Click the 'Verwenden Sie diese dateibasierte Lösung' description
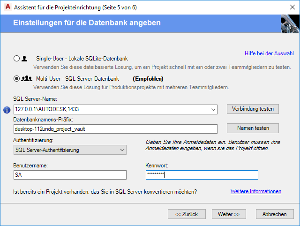 click(x=162, y=67)
